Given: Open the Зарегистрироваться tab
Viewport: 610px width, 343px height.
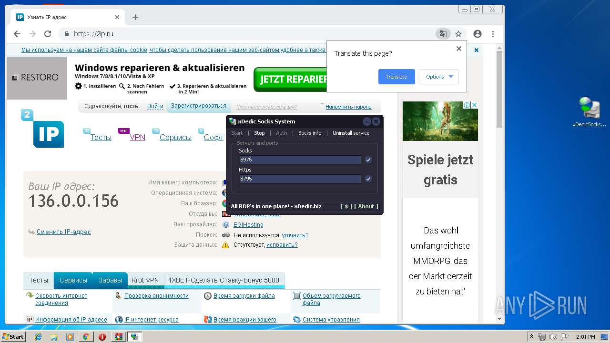Looking at the screenshot, I should click(x=198, y=106).
